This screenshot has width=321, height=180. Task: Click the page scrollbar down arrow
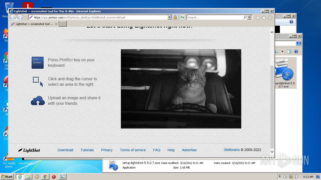tap(272, 151)
